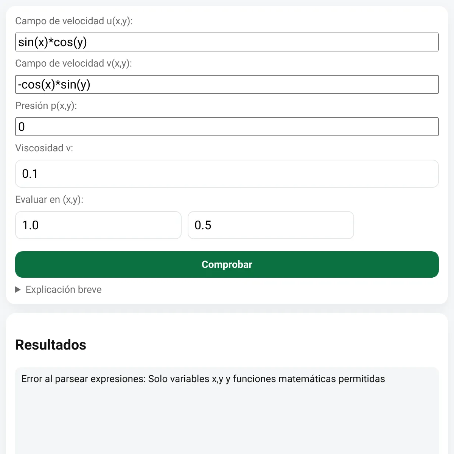The width and height of the screenshot is (454, 454).
Task: Focus the u(x,y) velocity field input
Action: coord(227,42)
